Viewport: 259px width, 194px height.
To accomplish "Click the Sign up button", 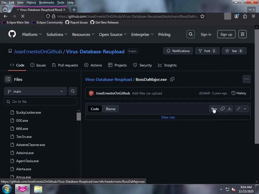I will tap(226, 34).
